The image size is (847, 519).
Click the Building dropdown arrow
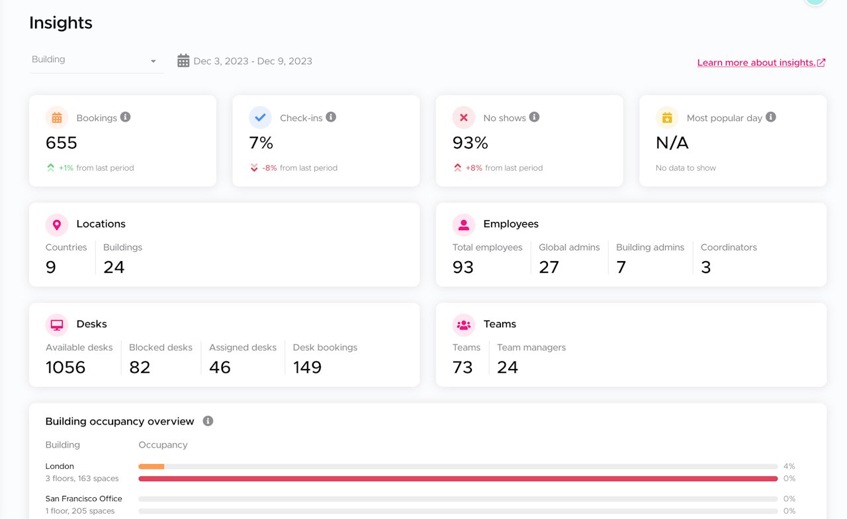[154, 61]
